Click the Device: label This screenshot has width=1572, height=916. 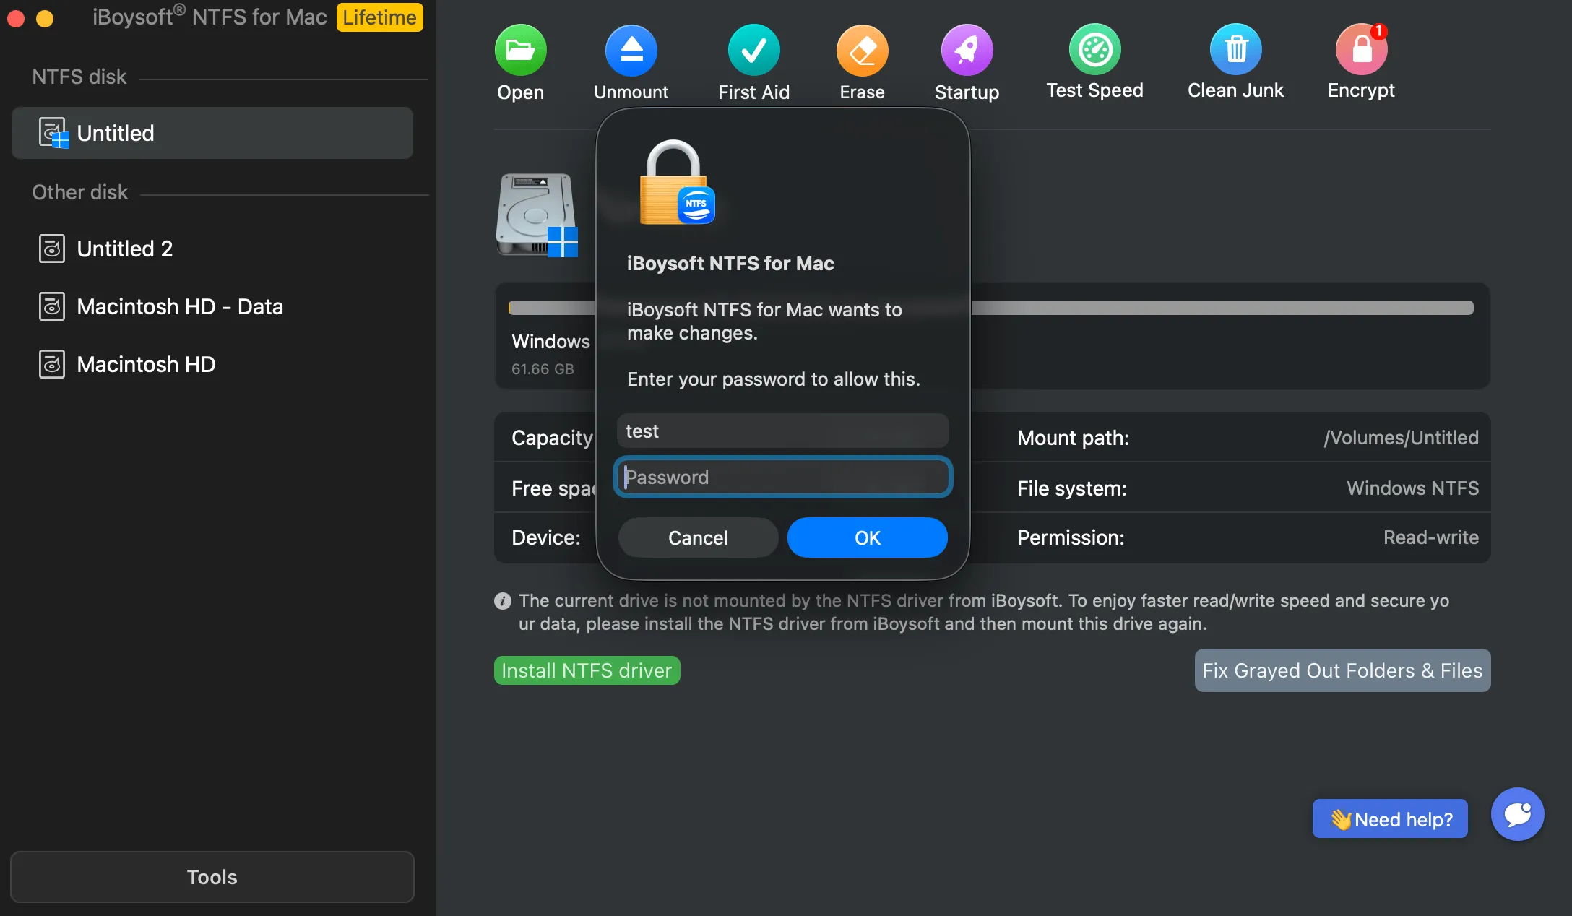click(545, 537)
